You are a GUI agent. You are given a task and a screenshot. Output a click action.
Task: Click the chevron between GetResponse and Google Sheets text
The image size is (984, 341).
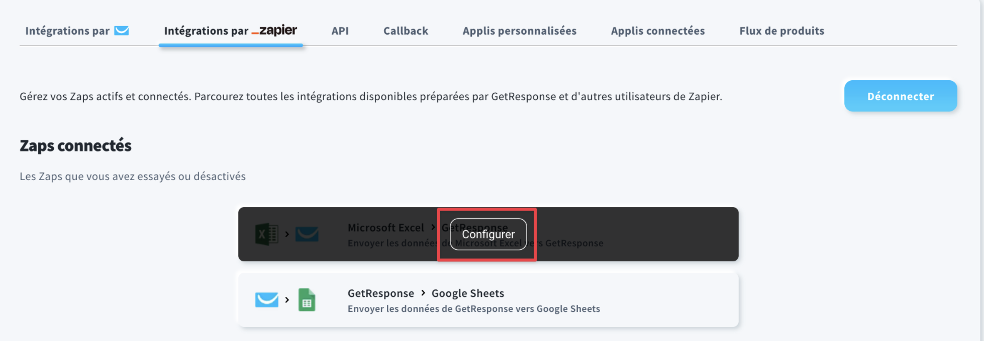pos(423,293)
